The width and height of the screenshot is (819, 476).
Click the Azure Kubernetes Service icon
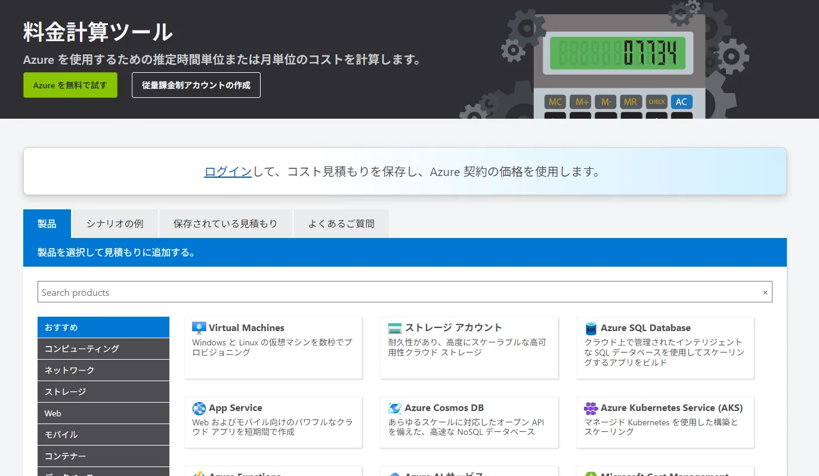click(591, 408)
